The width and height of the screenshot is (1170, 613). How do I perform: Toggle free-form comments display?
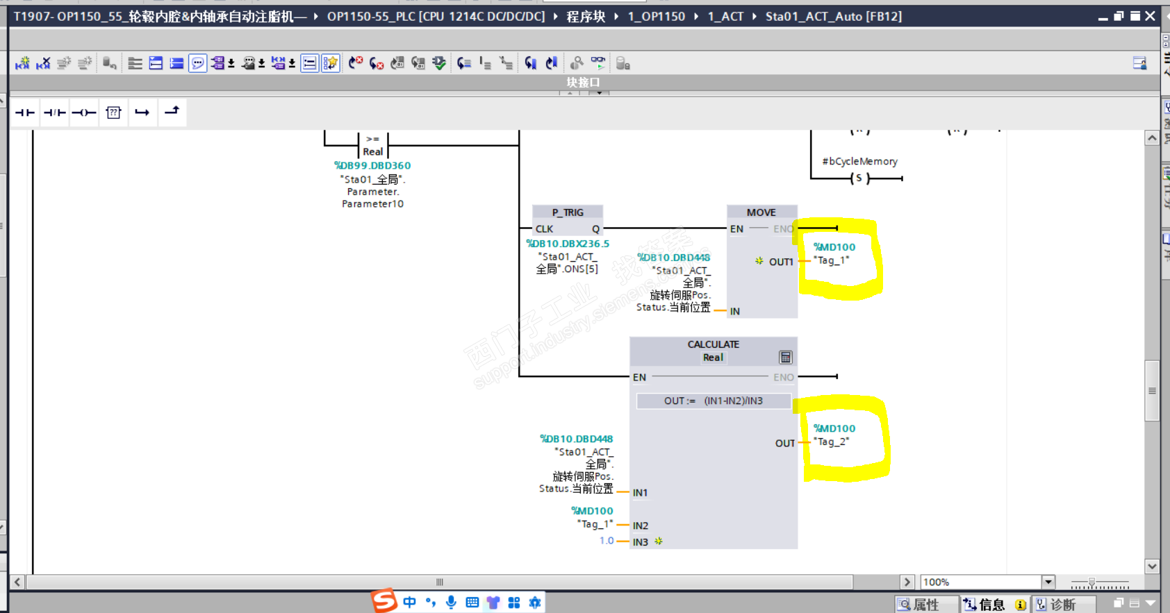coord(198,63)
